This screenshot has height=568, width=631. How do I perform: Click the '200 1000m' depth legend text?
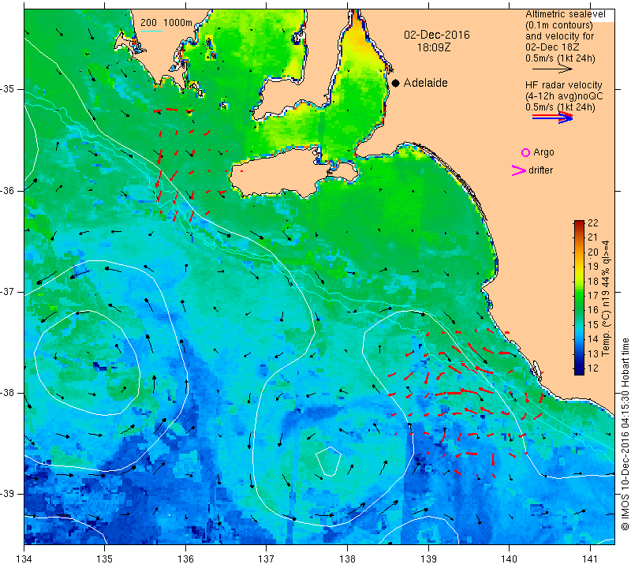(166, 23)
